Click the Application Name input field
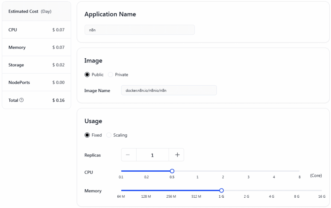The width and height of the screenshot is (331, 208). (140, 30)
